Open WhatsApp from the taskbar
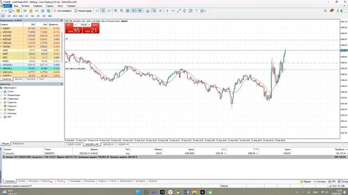The width and height of the screenshot is (348, 195). 146,192
